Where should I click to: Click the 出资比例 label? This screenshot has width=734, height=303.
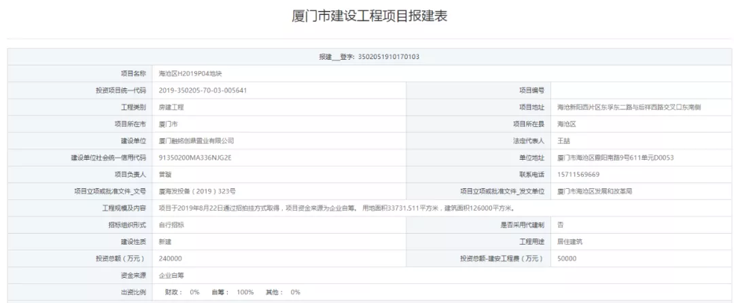tap(133, 292)
